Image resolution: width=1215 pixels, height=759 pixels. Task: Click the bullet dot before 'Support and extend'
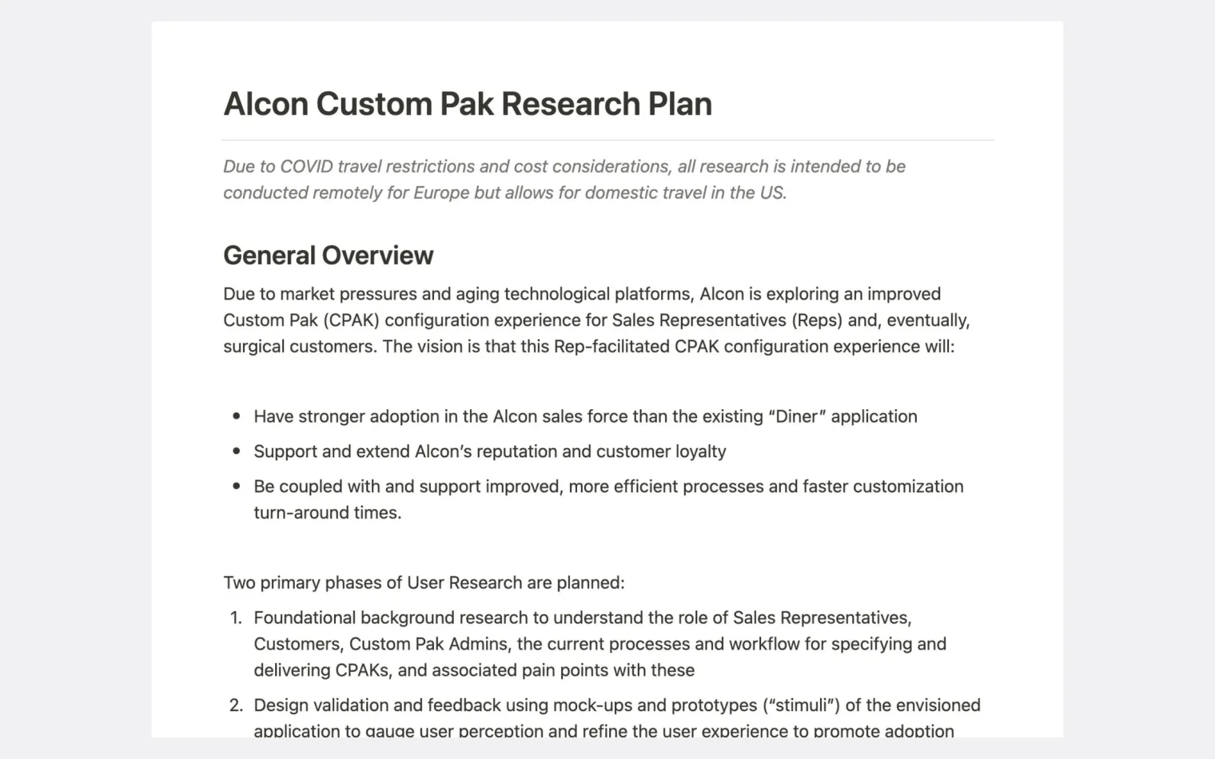pos(237,451)
